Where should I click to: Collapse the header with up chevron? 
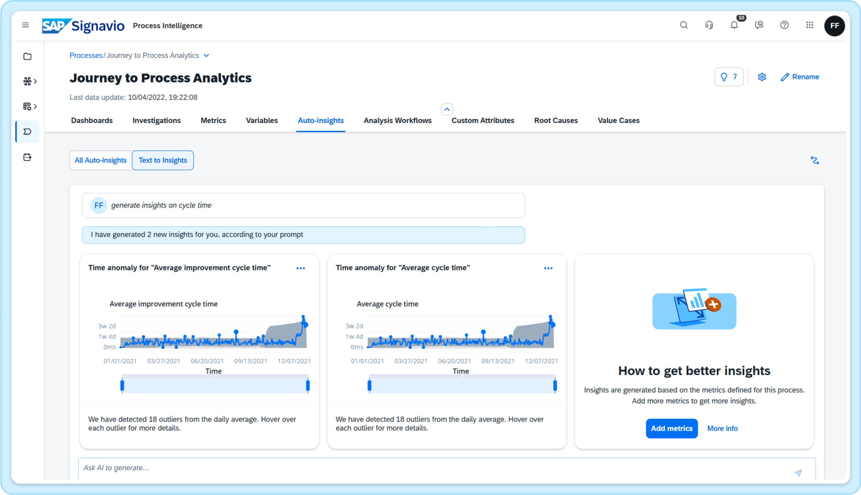[447, 110]
